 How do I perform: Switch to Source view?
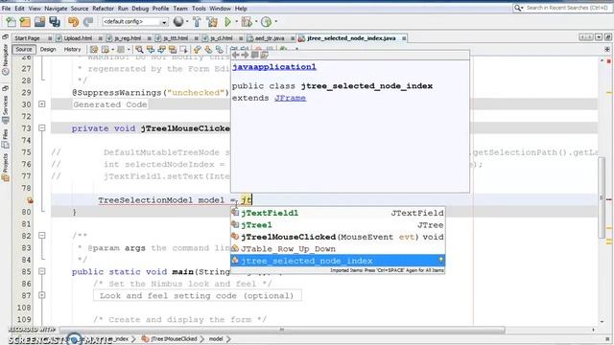click(x=23, y=49)
